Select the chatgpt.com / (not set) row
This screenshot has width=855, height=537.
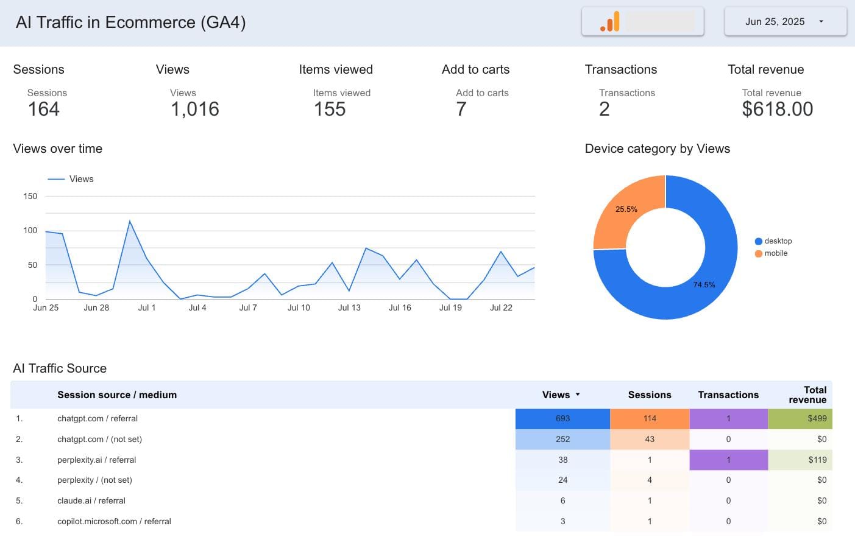[421, 440]
